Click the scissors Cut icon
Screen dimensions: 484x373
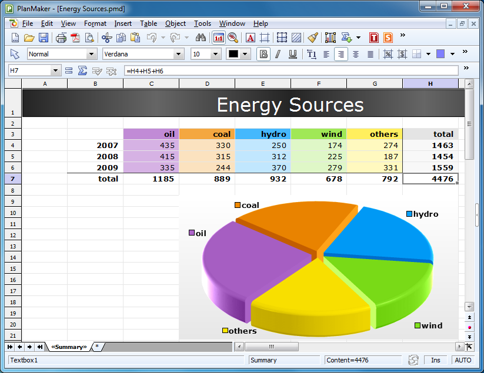point(106,38)
